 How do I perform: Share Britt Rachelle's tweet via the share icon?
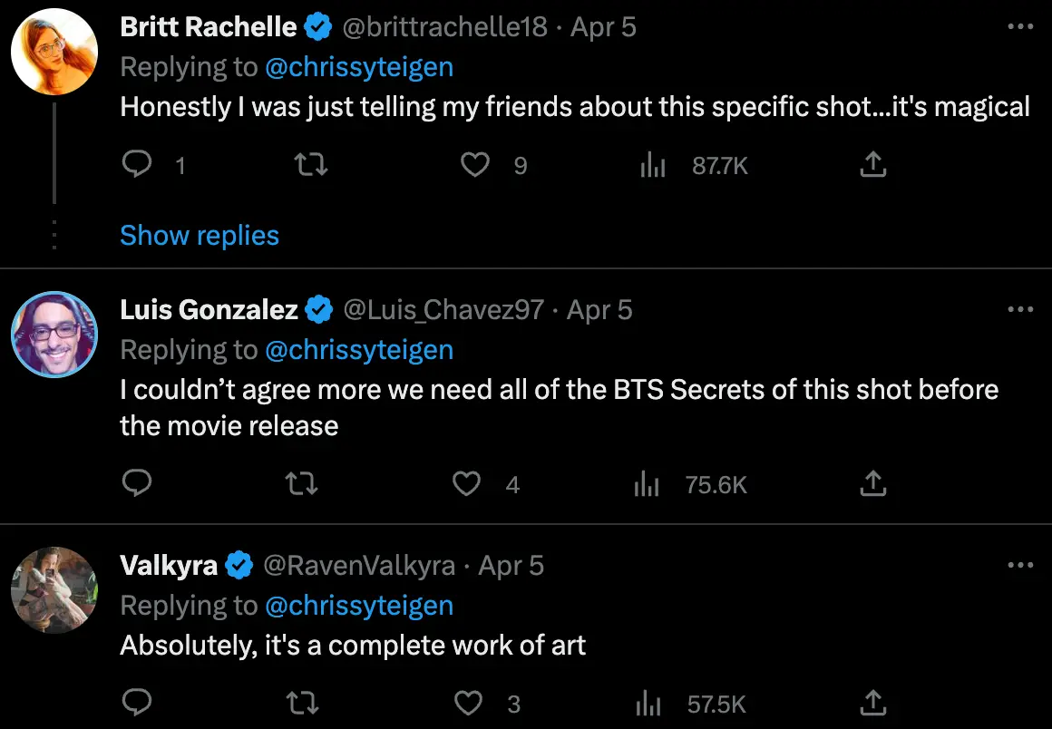coord(872,164)
